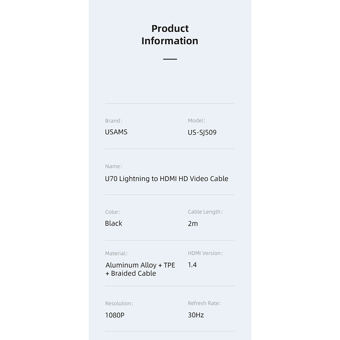
Task: Click the 1.4 HDMI version value
Action: click(192, 265)
